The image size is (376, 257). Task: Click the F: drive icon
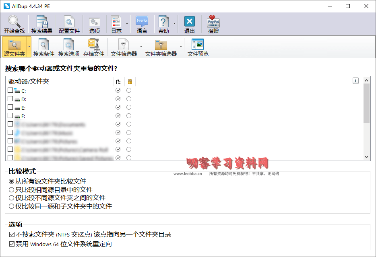coord(17,116)
